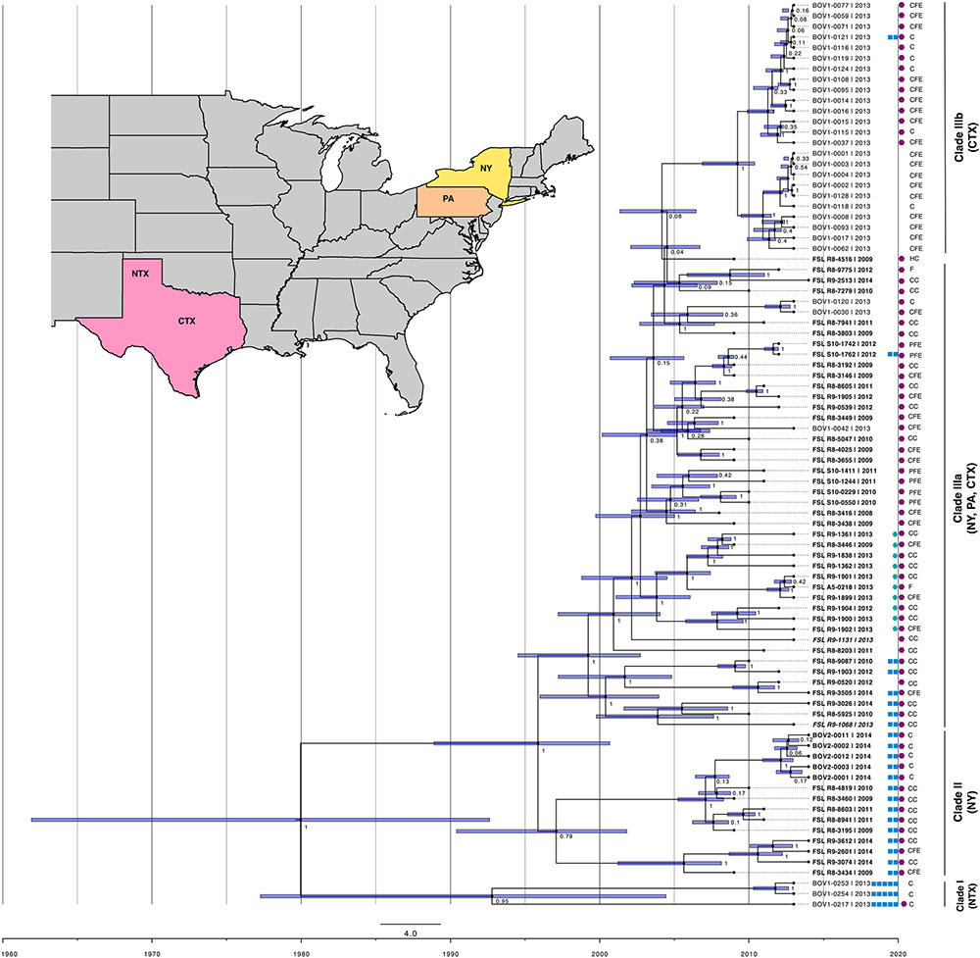The width and height of the screenshot is (980, 958).
Task: Click tip label FSL R9-1131 | 2013
Action: [x=841, y=639]
